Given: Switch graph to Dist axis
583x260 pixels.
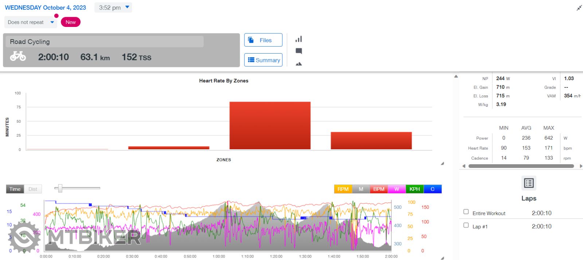Looking at the screenshot, I should point(33,189).
